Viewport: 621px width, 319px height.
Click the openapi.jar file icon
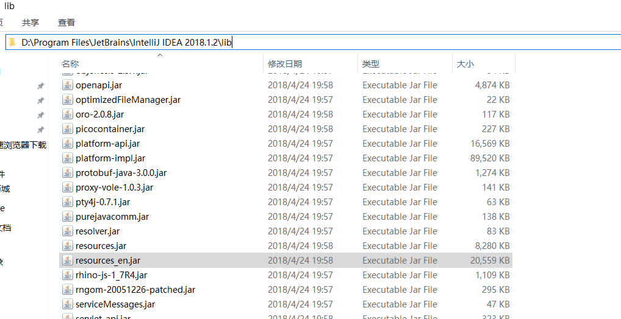click(68, 85)
